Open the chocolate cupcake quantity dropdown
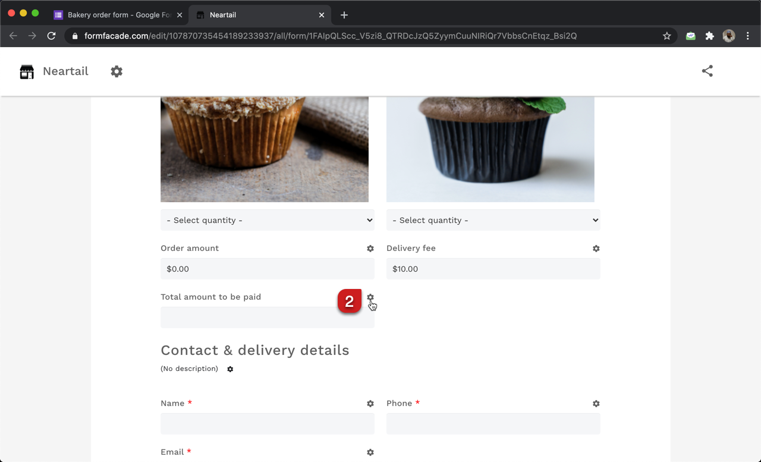The image size is (761, 462). (493, 220)
